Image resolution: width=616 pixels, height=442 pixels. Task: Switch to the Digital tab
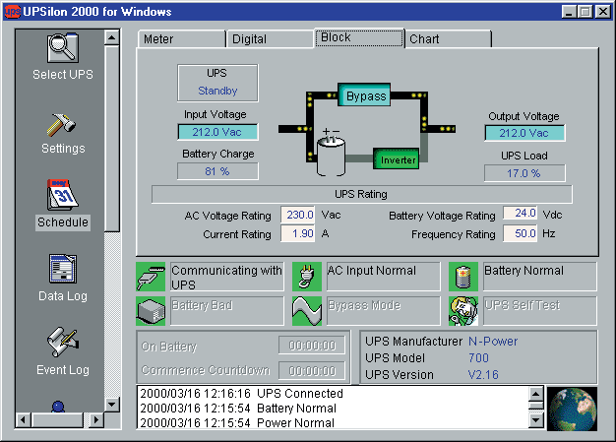coord(270,39)
